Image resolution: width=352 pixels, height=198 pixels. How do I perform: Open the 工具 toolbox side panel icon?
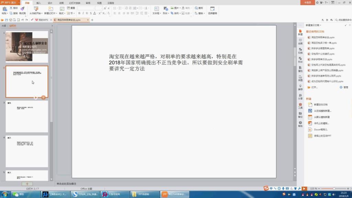click(x=300, y=106)
